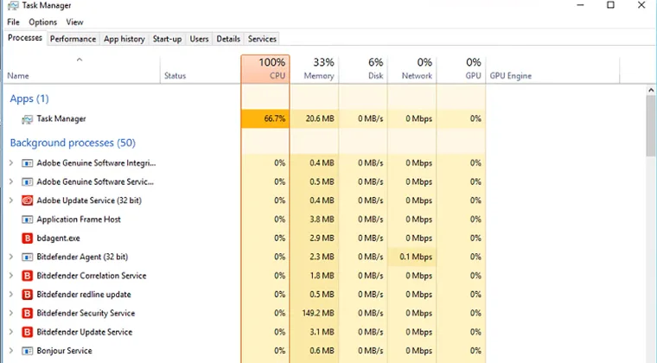Open the File menu
The height and width of the screenshot is (363, 657).
click(x=14, y=22)
